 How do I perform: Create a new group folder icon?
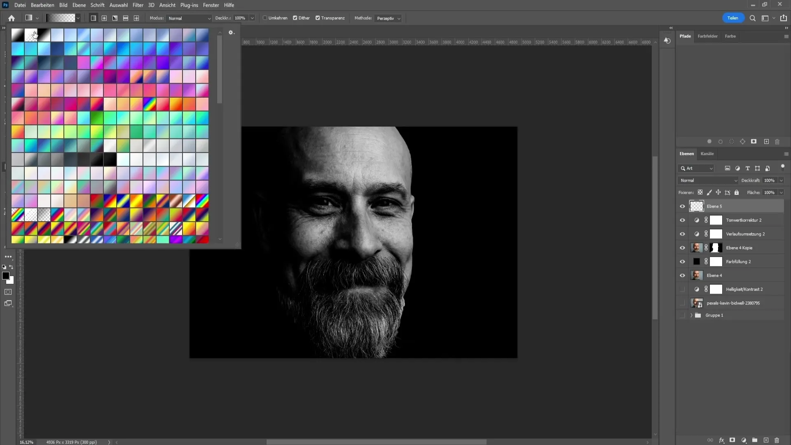[x=755, y=440]
